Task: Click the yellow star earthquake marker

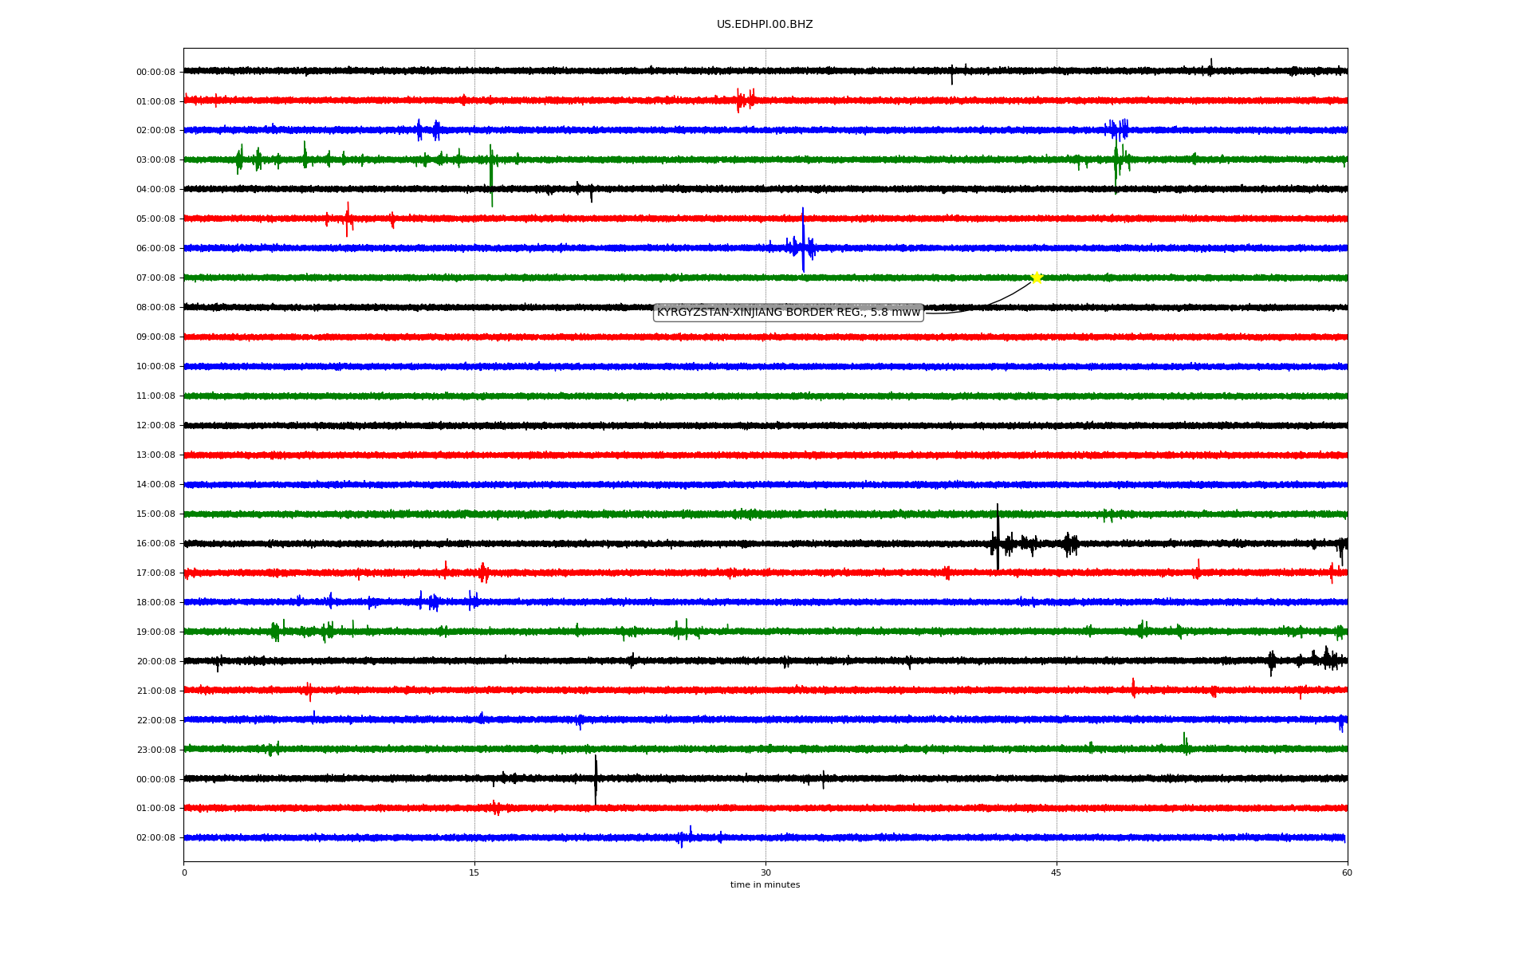Action: pyautogui.click(x=1037, y=278)
